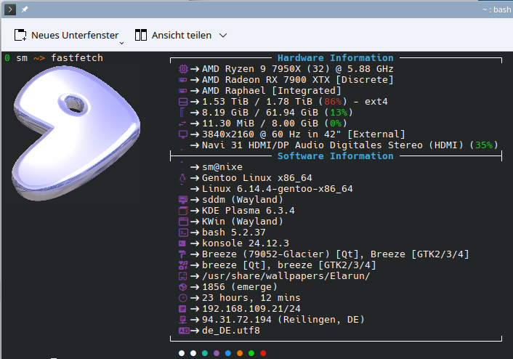Click the paint roller icon beside Breeze theme
The height and width of the screenshot is (359, 513).
[182, 254]
